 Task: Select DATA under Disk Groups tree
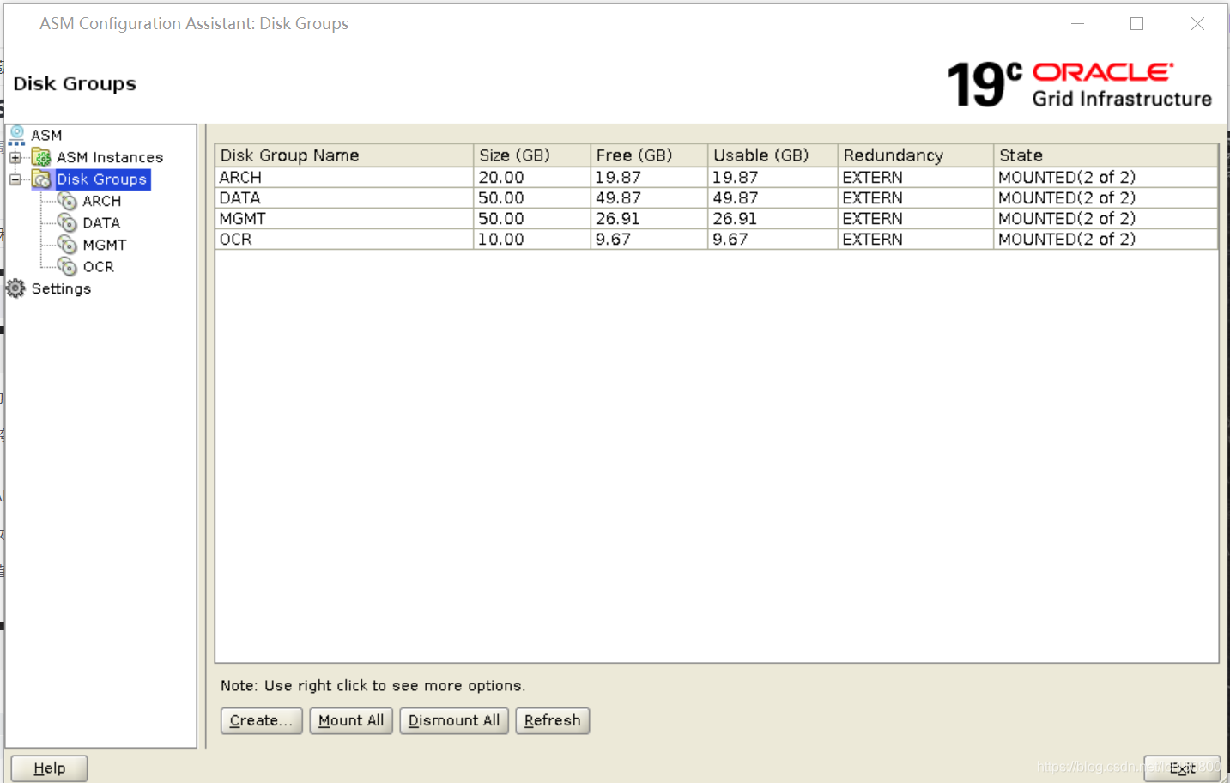coord(101,223)
